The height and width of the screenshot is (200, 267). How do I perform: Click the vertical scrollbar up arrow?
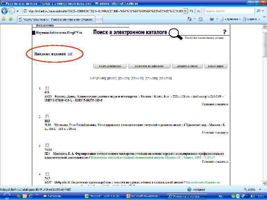tap(264, 27)
